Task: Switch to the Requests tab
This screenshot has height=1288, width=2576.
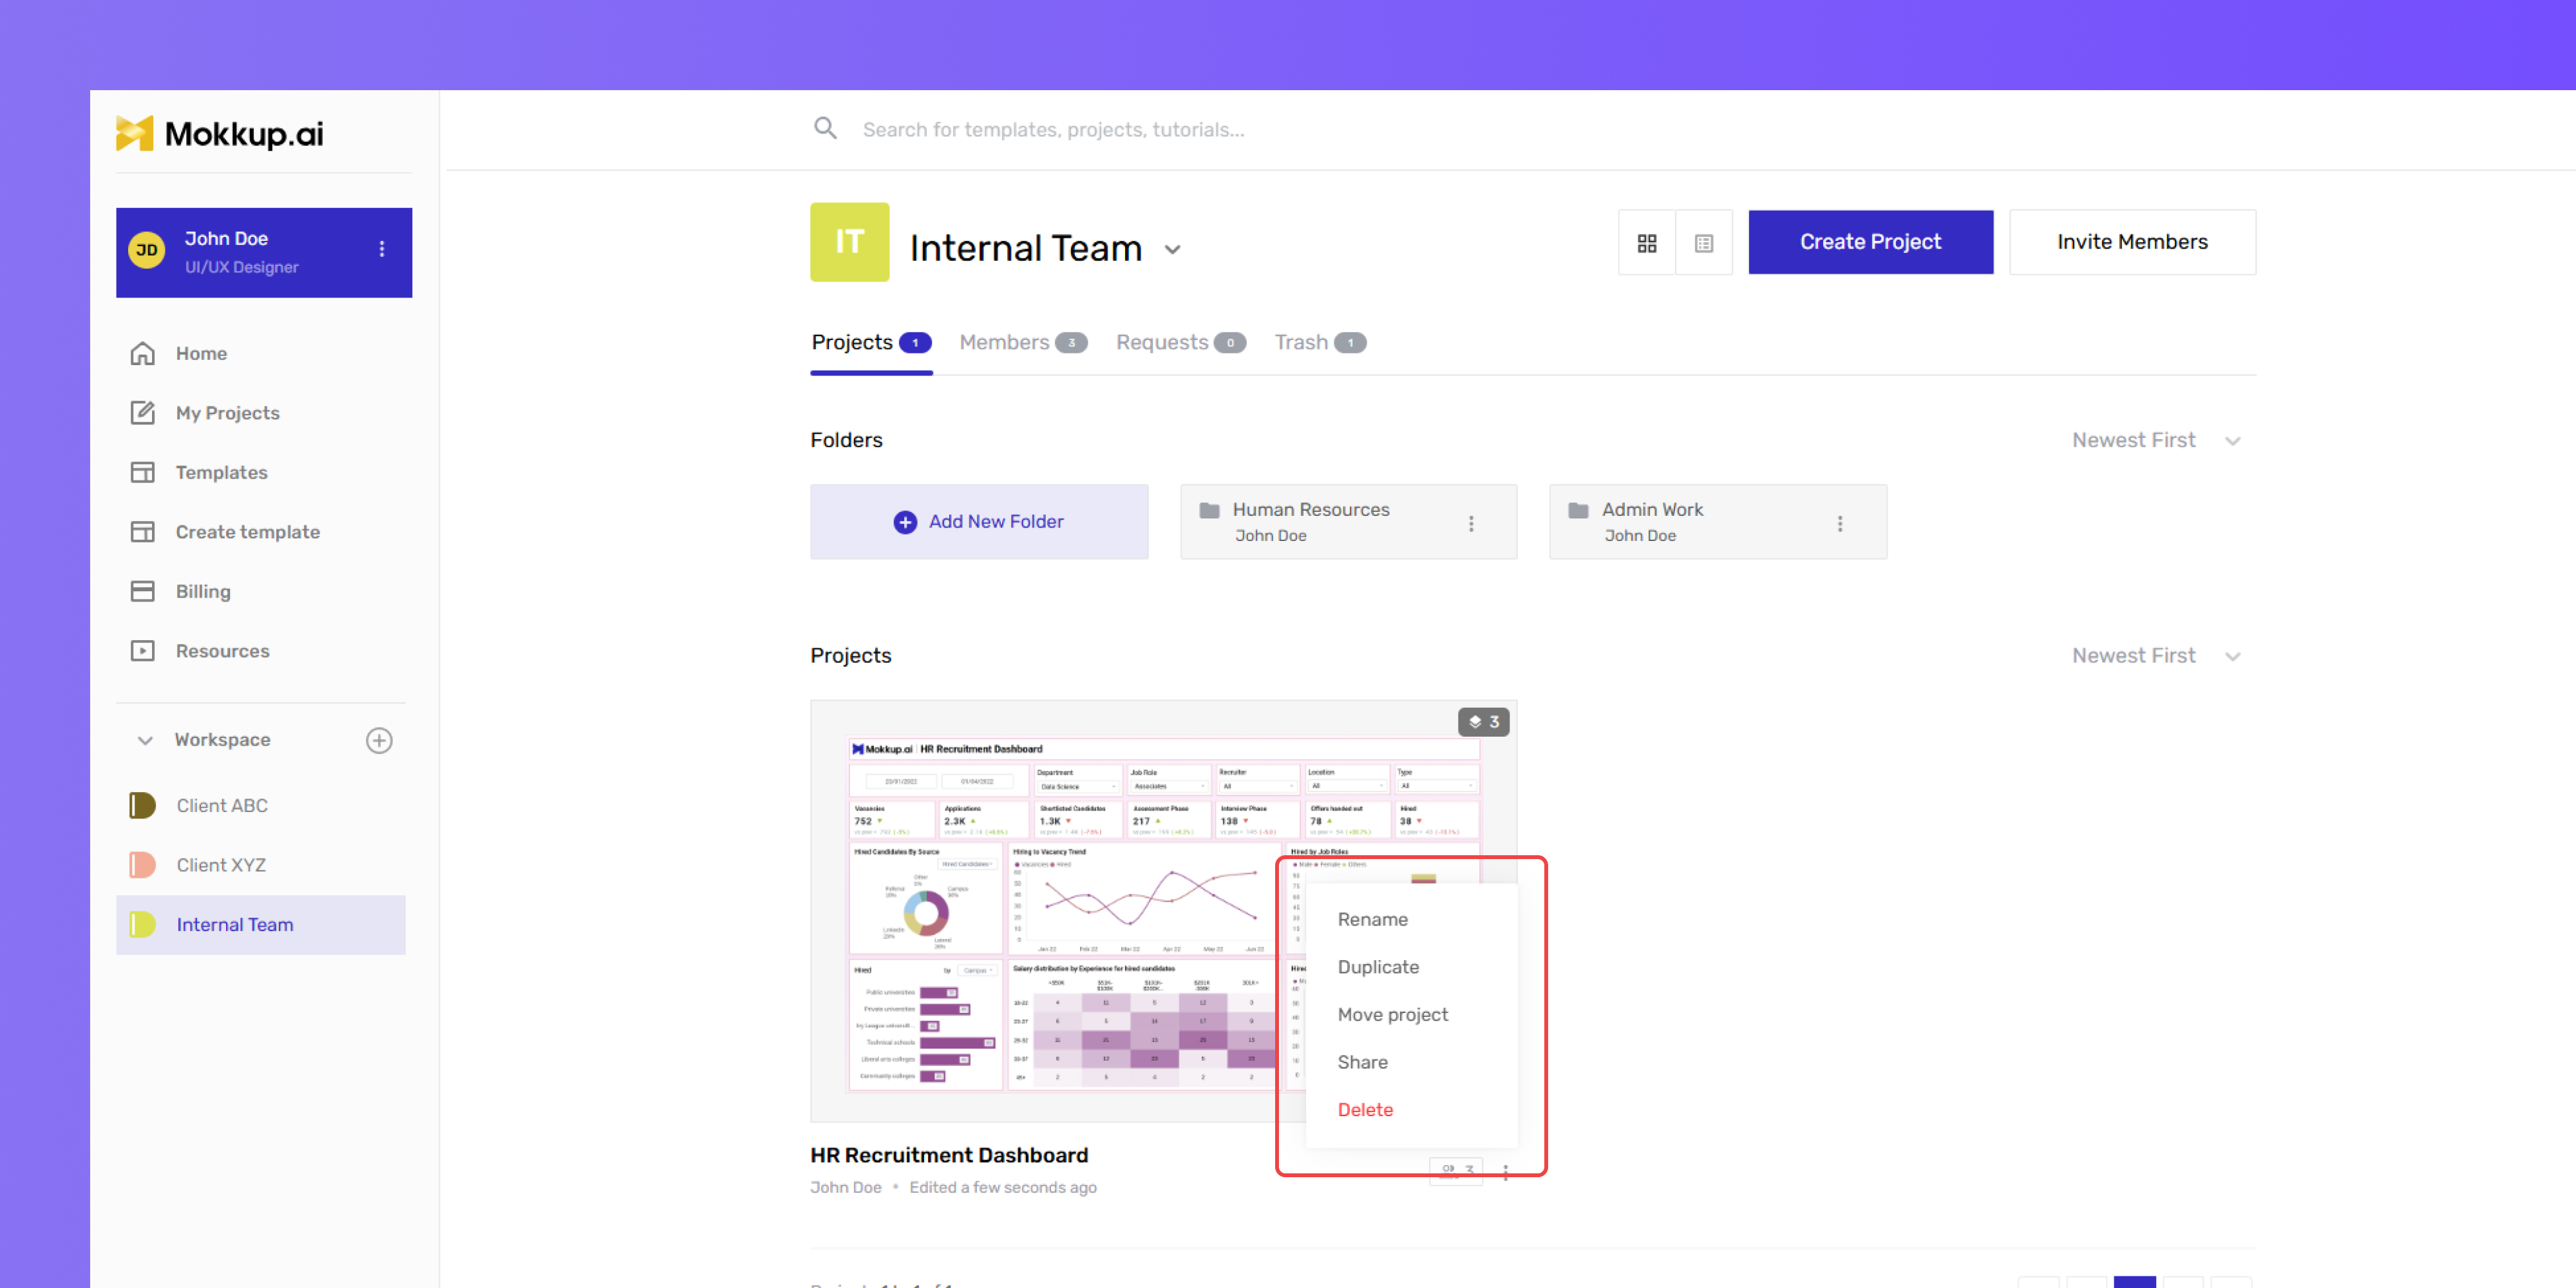Action: pos(1180,342)
